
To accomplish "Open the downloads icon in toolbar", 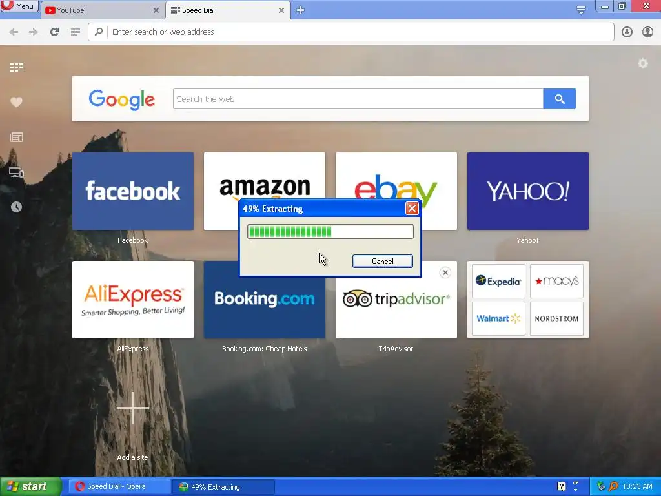I will click(x=627, y=32).
